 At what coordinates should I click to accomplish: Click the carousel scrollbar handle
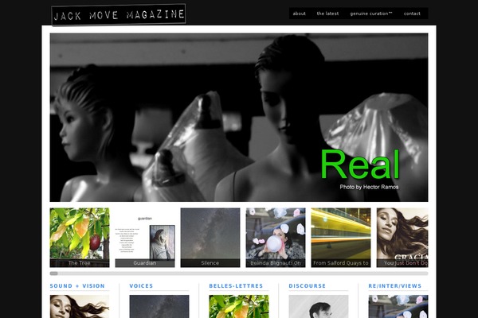pyautogui.click(x=54, y=273)
